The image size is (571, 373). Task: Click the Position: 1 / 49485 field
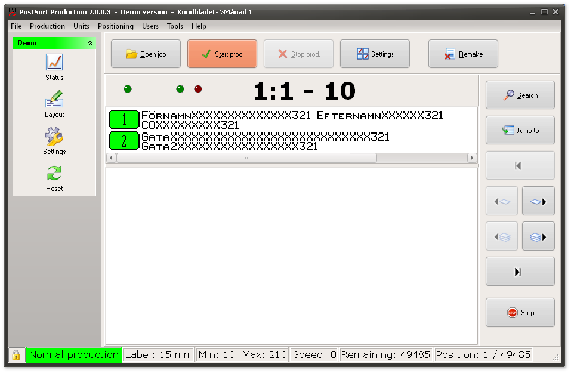click(483, 354)
